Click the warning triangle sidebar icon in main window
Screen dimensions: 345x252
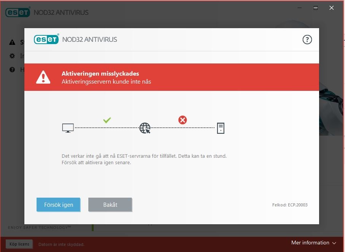coord(12,42)
